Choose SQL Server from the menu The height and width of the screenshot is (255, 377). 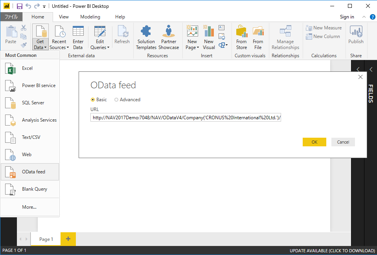pyautogui.click(x=30, y=103)
